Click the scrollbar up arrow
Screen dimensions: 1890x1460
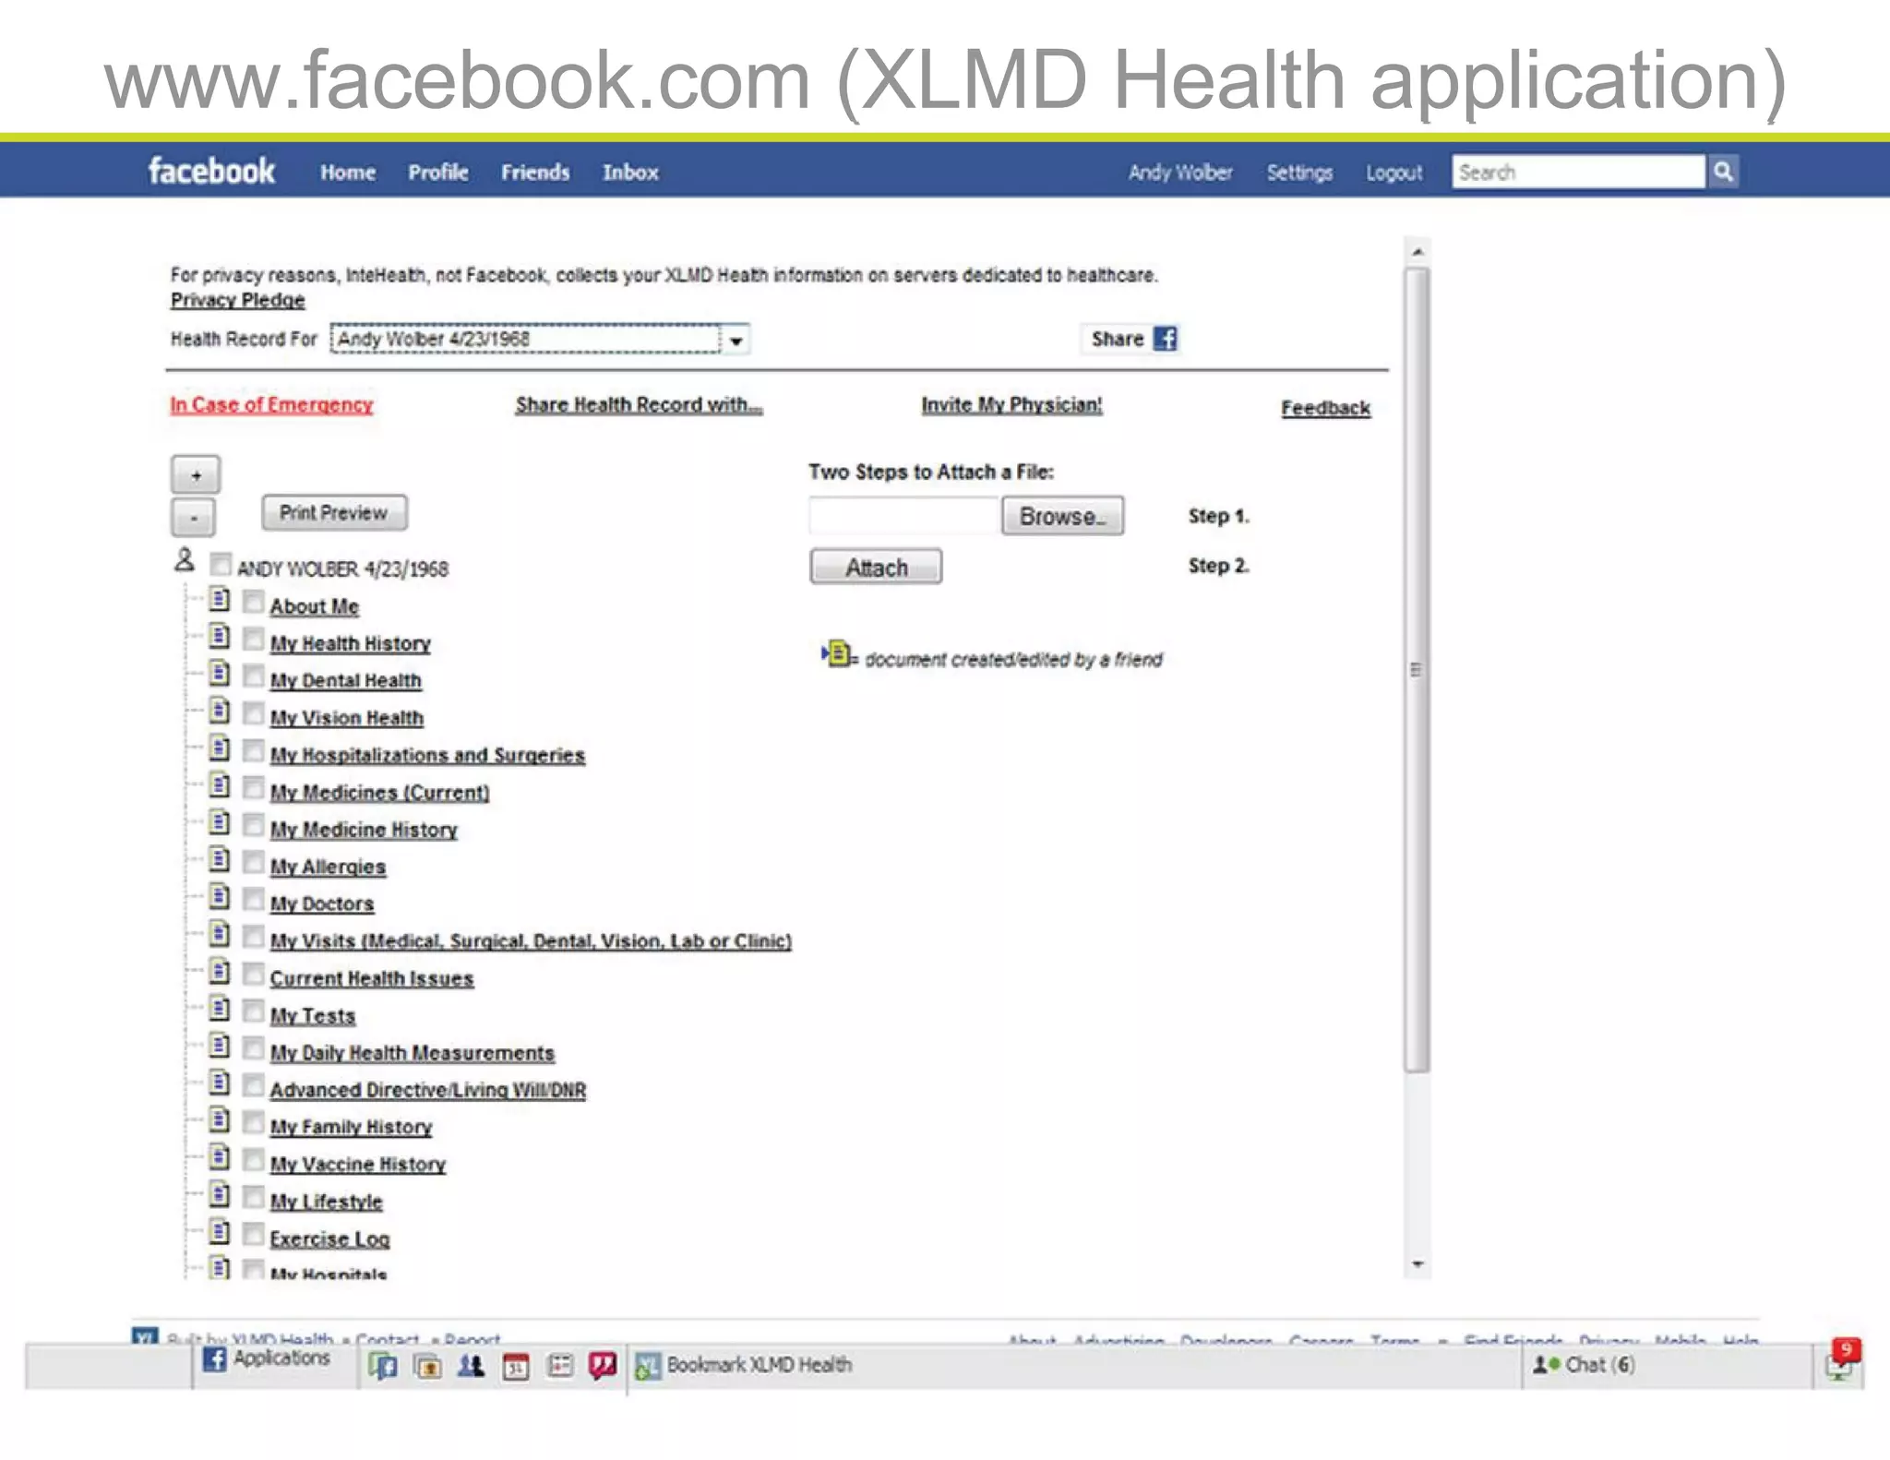(1417, 251)
